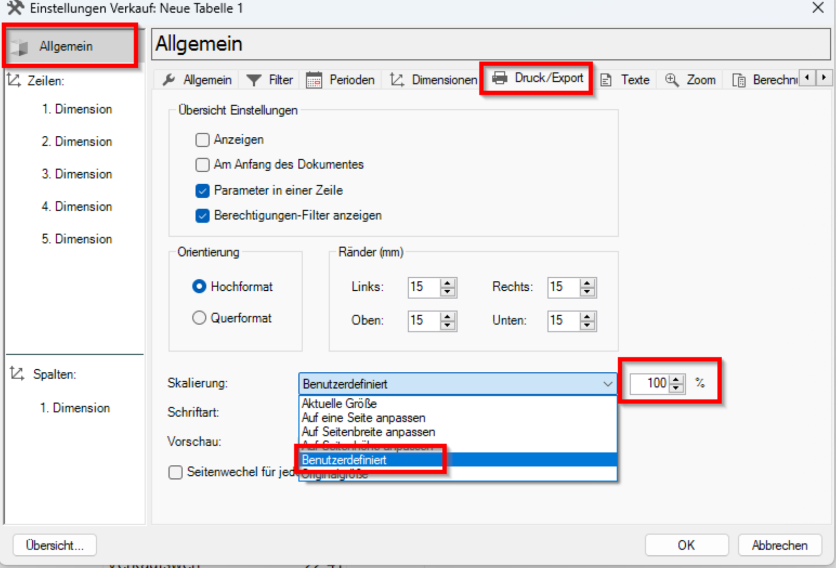Screen dimensions: 836x568
Task: Confirm settings with OK
Action: tap(687, 546)
